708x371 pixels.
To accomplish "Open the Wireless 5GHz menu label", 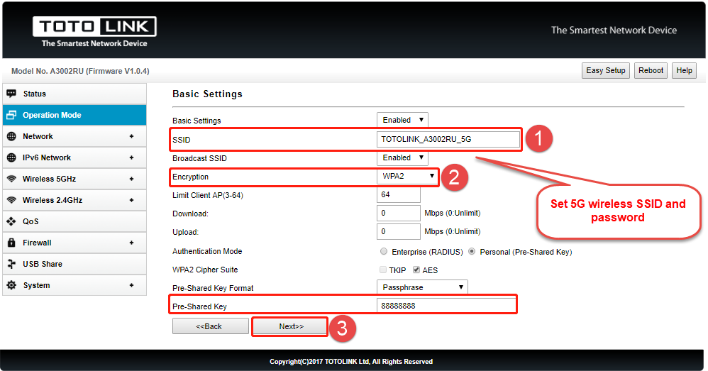I will click(x=49, y=179).
